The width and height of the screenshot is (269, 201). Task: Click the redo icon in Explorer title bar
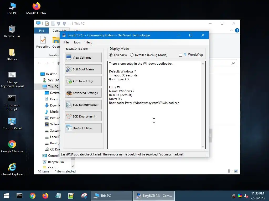(65, 23)
